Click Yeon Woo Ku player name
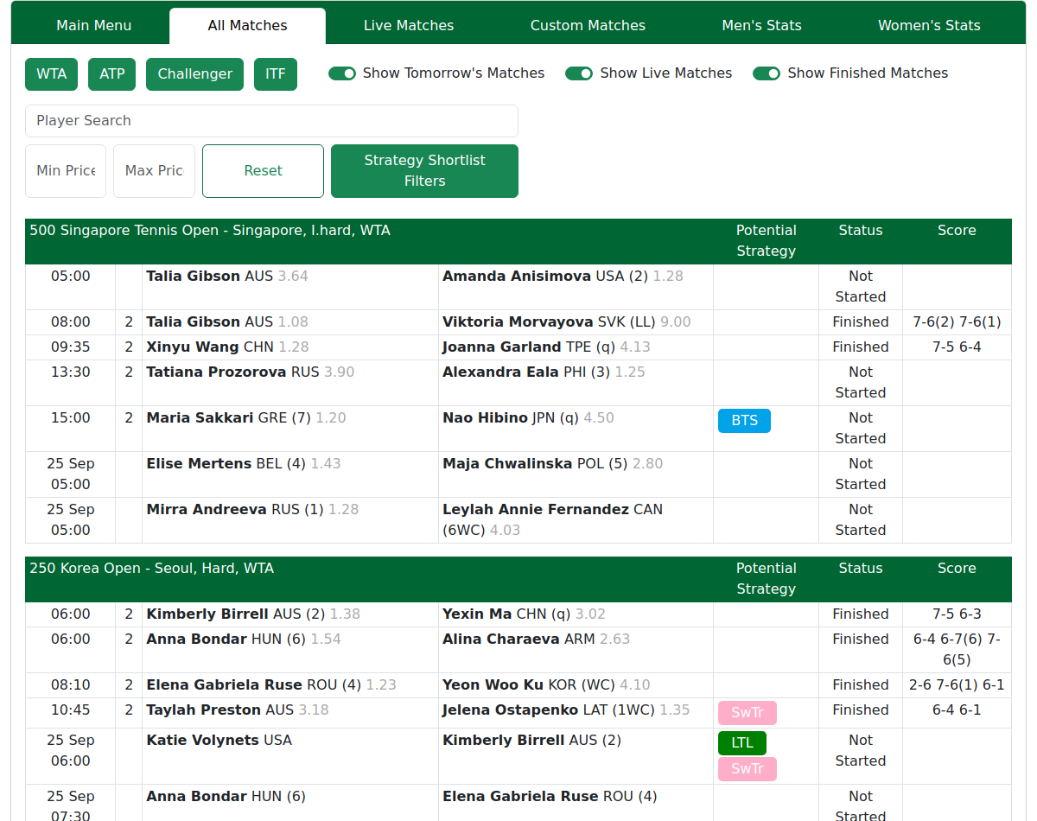This screenshot has height=821, width=1037. tap(493, 685)
